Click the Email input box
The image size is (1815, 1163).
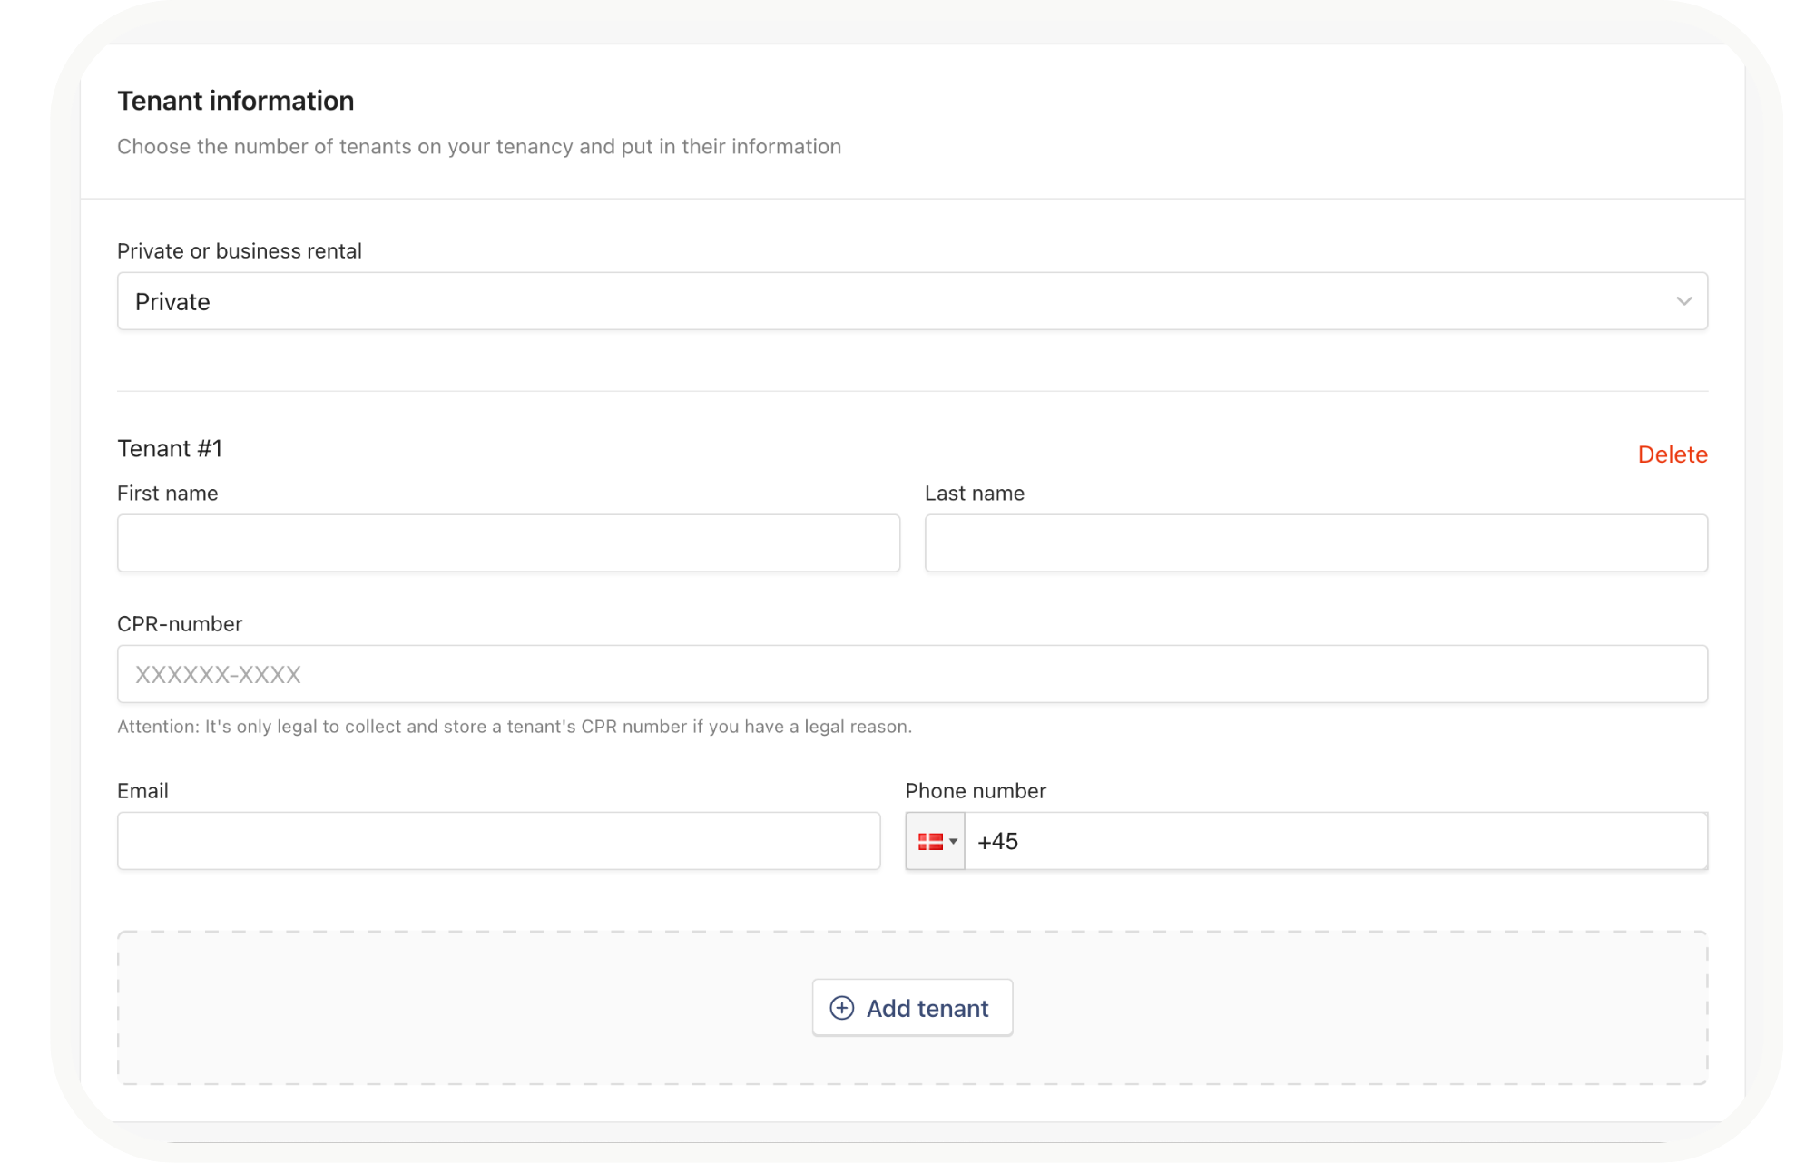pyautogui.click(x=498, y=841)
